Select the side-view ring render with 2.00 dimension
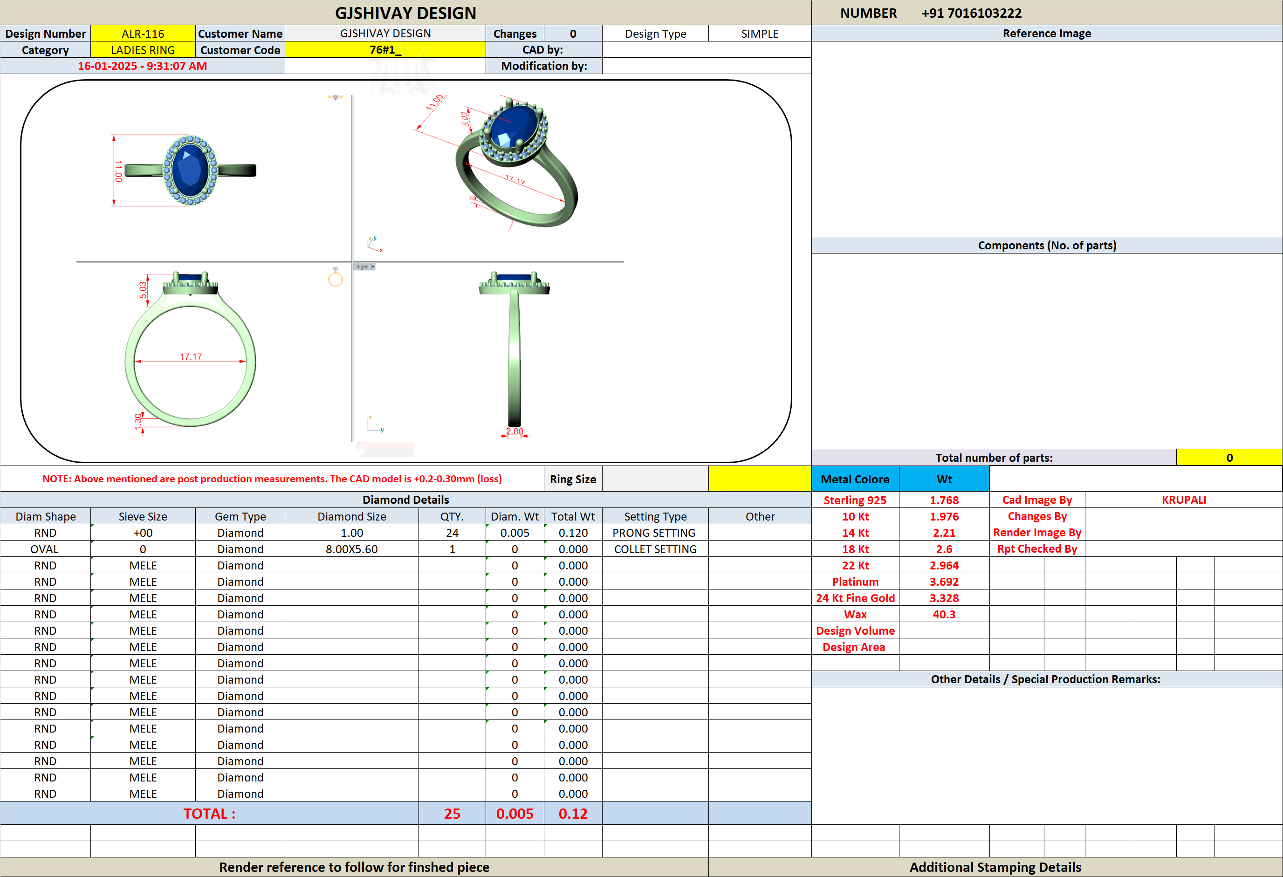Viewport: 1283px width, 877px height. [x=515, y=349]
